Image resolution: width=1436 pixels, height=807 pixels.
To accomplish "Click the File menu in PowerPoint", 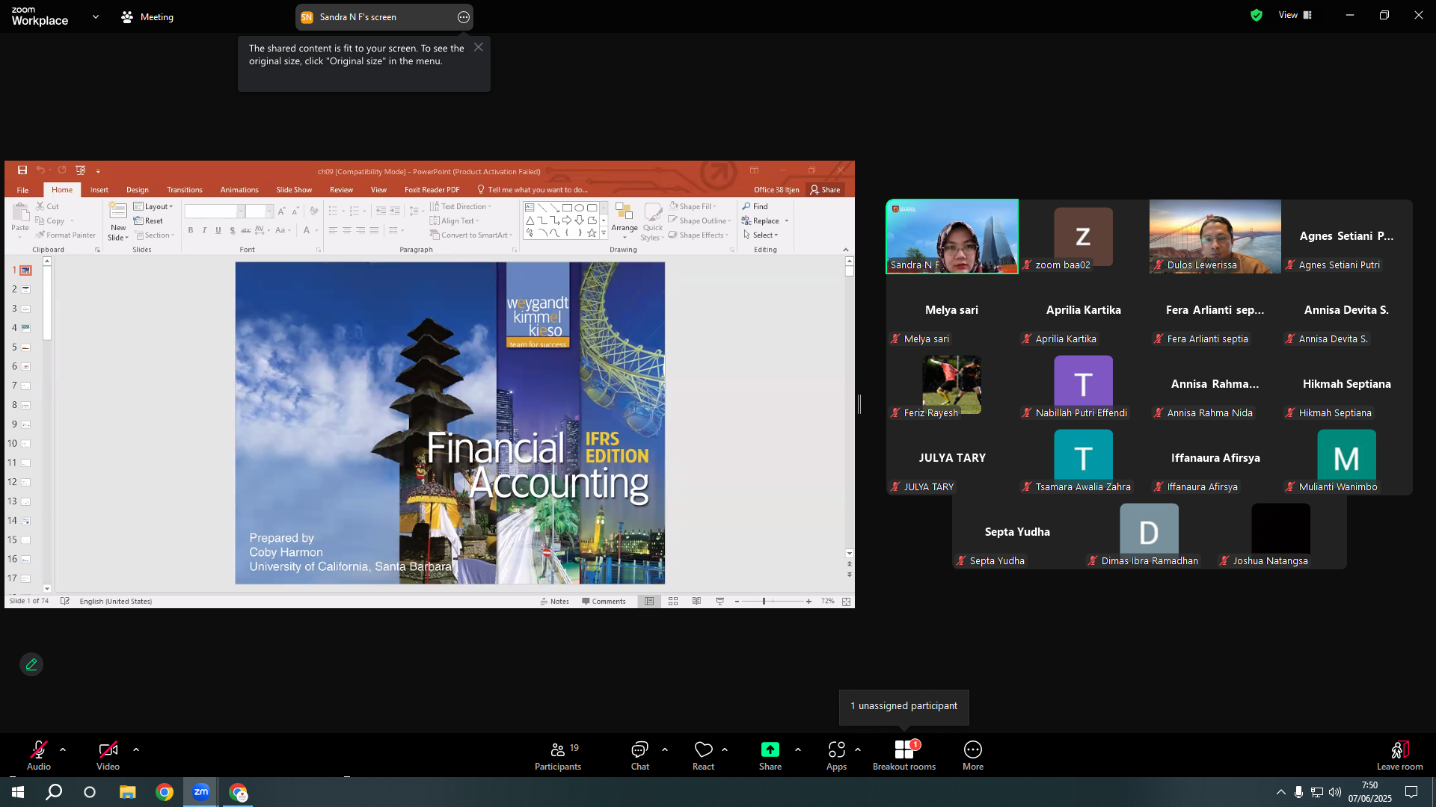I will (x=22, y=190).
